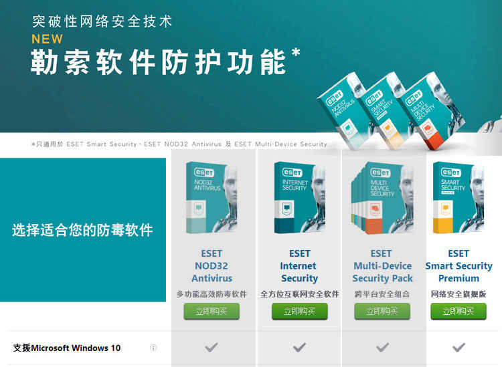Open the ESET Smart Security Premium title link
Viewport: 502px width, 367px height.
point(458,266)
